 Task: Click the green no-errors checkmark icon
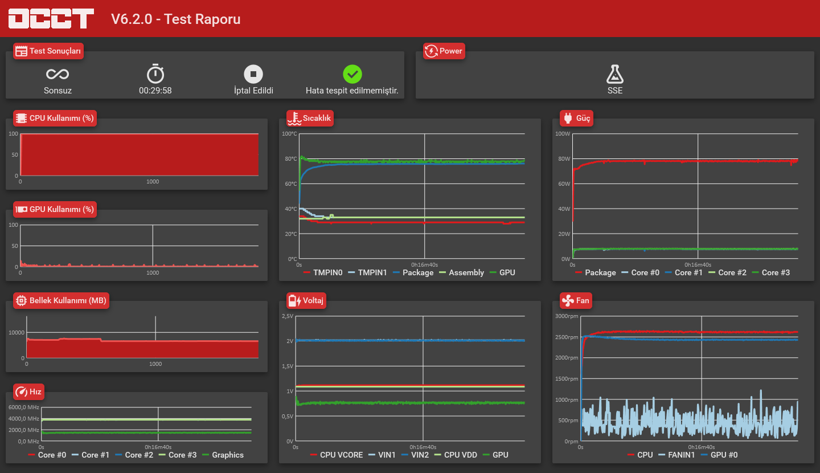point(352,74)
